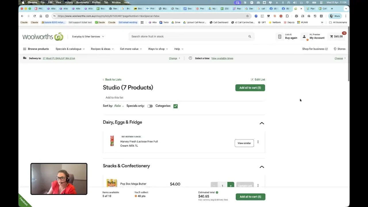Open the Trello bookmark
Image resolution: width=368 pixels, height=207 pixels.
pos(164,22)
